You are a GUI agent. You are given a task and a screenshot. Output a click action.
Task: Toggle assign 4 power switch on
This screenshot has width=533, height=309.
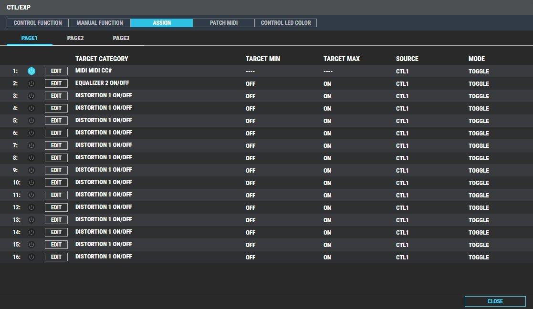31,108
